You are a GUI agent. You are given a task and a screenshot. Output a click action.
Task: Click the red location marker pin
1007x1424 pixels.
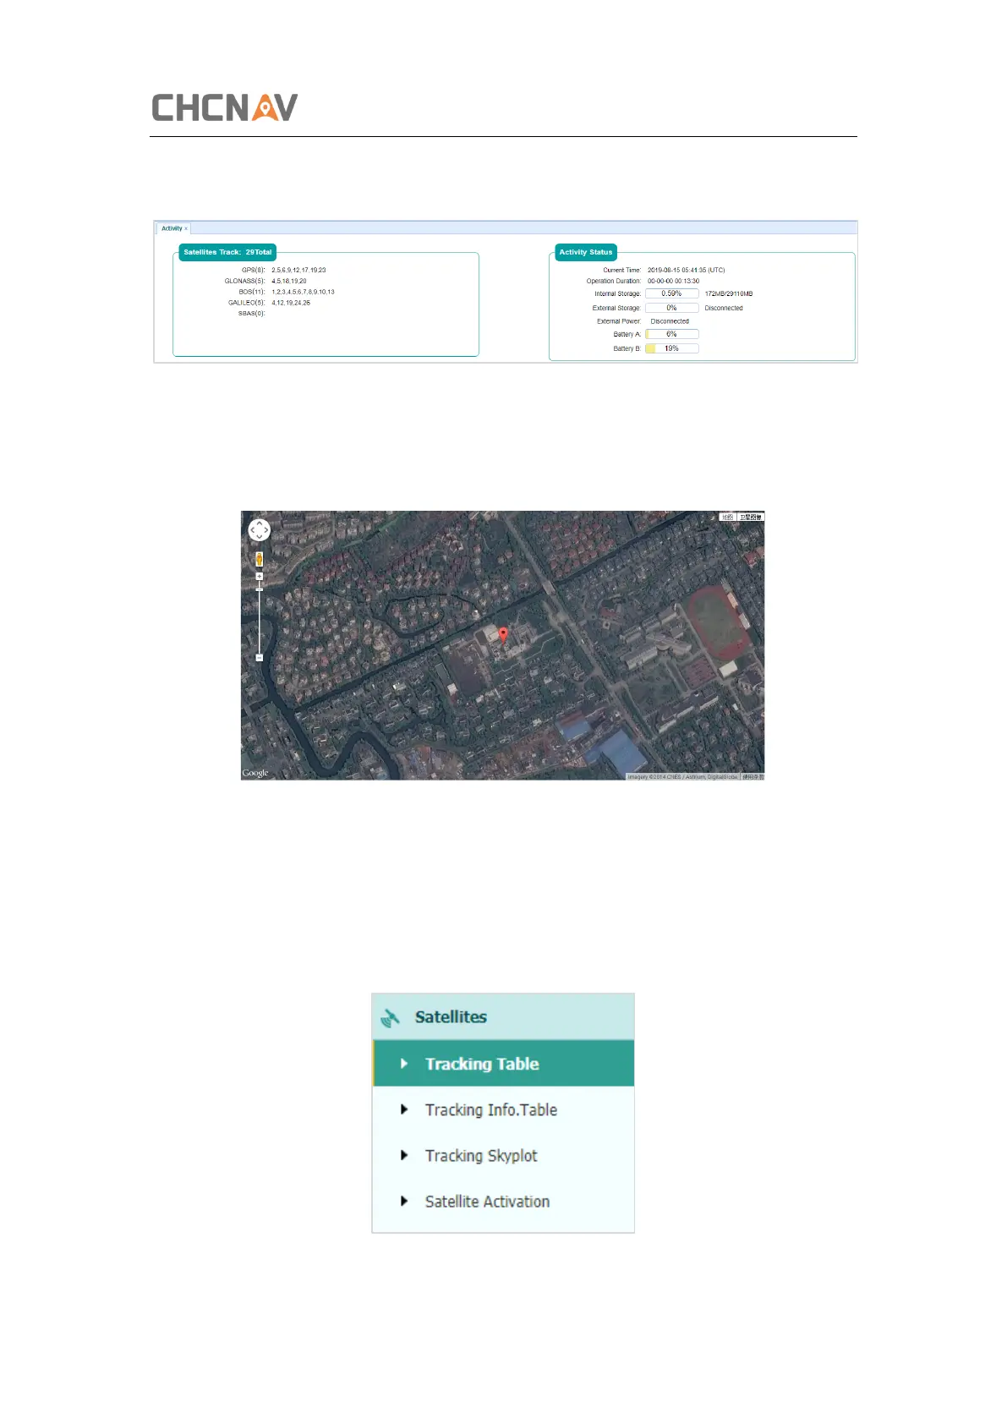pos(504,635)
